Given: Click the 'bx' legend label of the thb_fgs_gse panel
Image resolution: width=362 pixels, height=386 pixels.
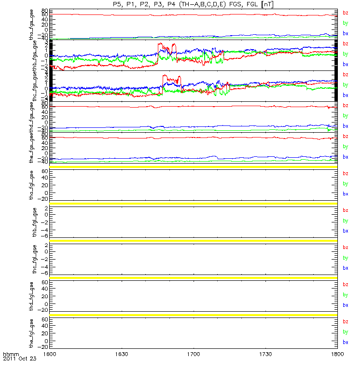Looking at the screenshot, I should pos(346,64).
